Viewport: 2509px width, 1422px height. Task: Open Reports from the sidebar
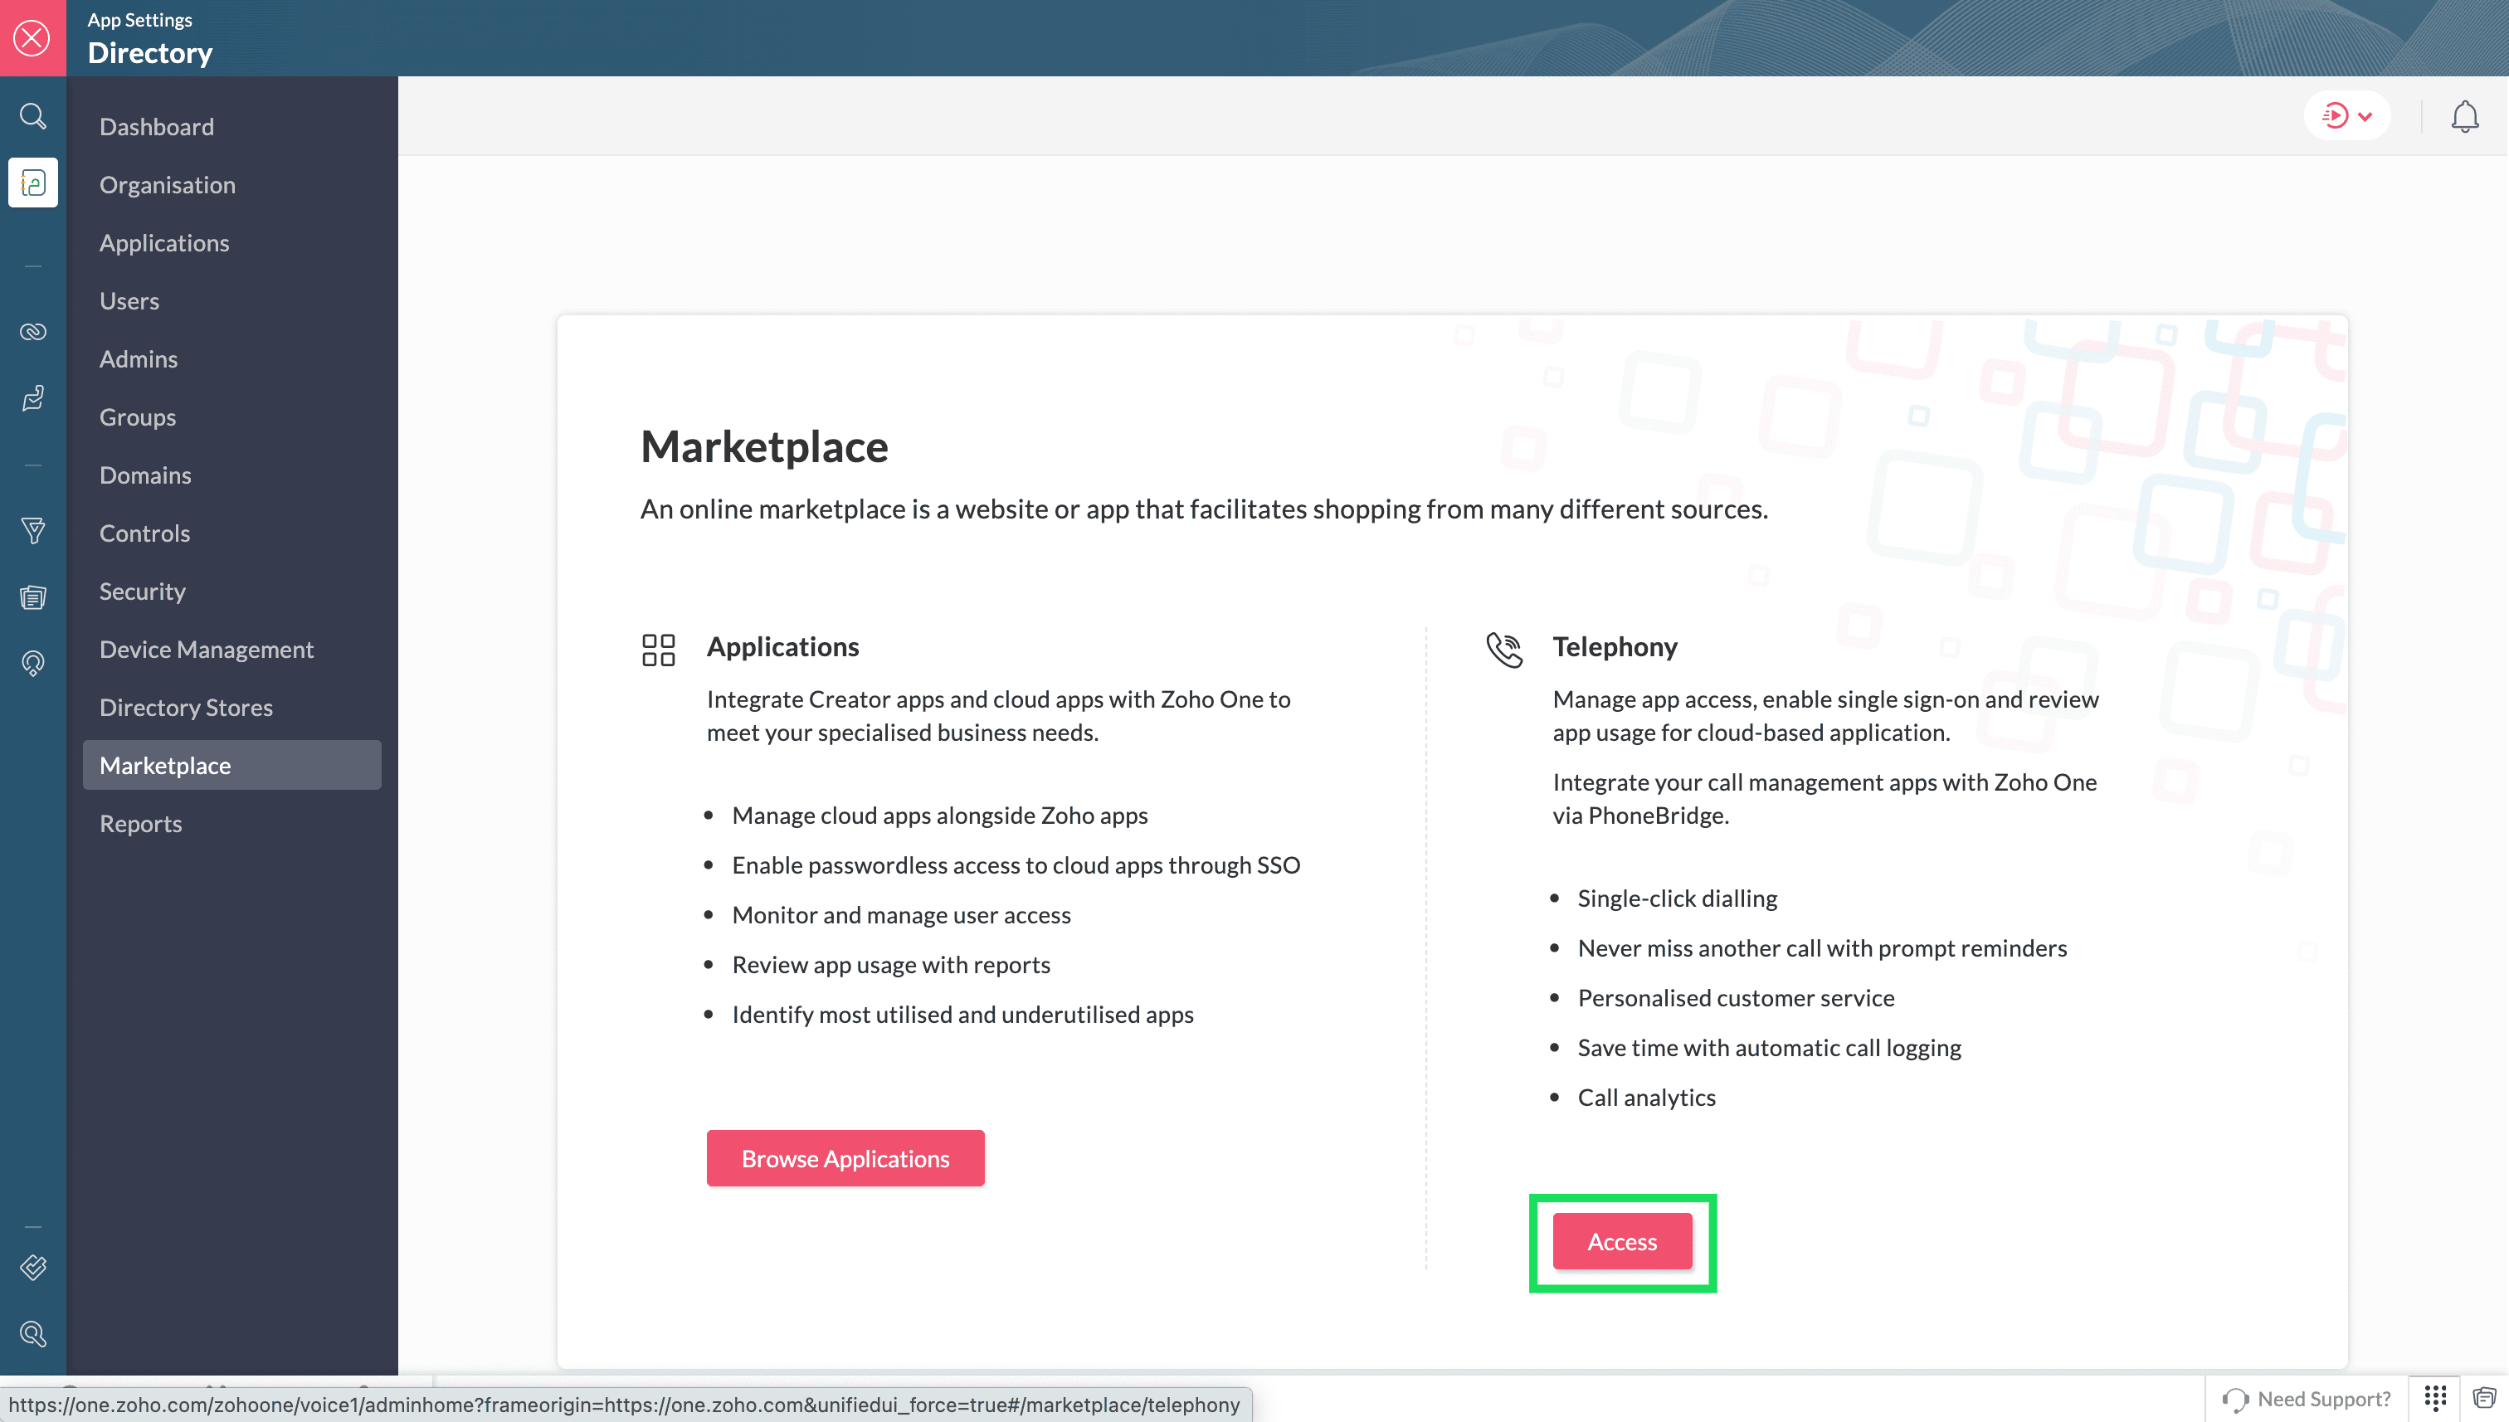point(139,823)
